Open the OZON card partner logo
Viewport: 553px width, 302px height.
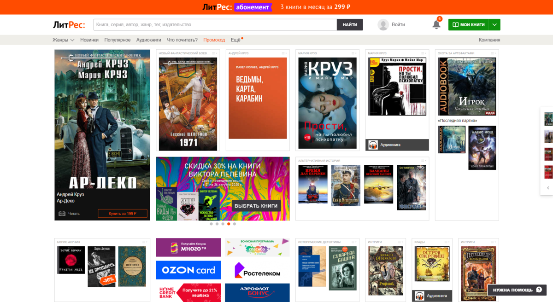coord(188,270)
